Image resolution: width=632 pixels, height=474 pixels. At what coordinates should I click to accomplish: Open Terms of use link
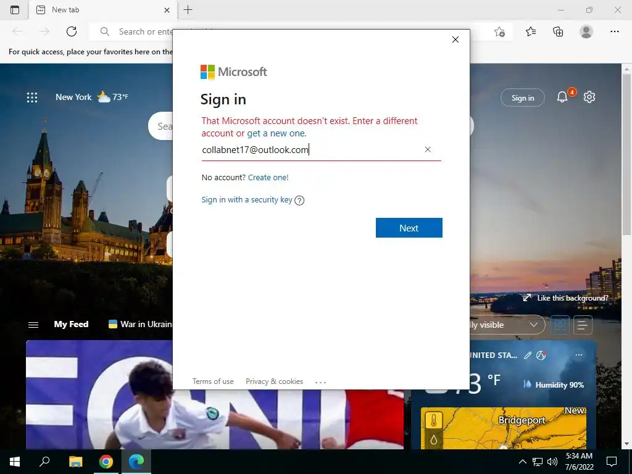click(x=213, y=381)
